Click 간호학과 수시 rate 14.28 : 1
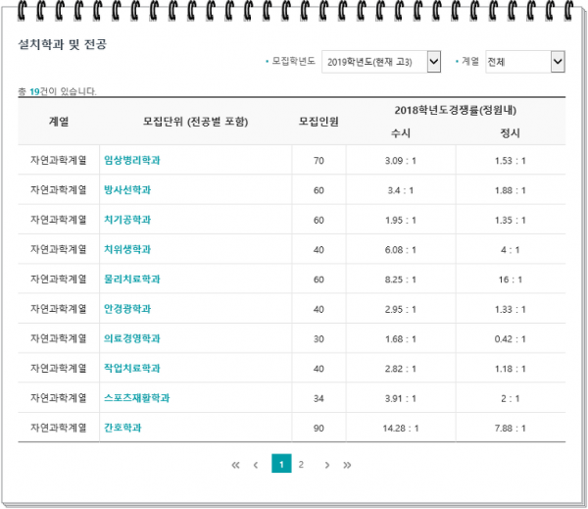 pos(401,429)
